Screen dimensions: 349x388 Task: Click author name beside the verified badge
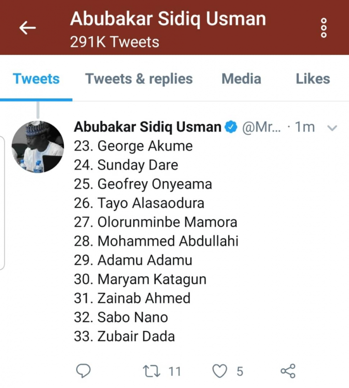coord(148,127)
